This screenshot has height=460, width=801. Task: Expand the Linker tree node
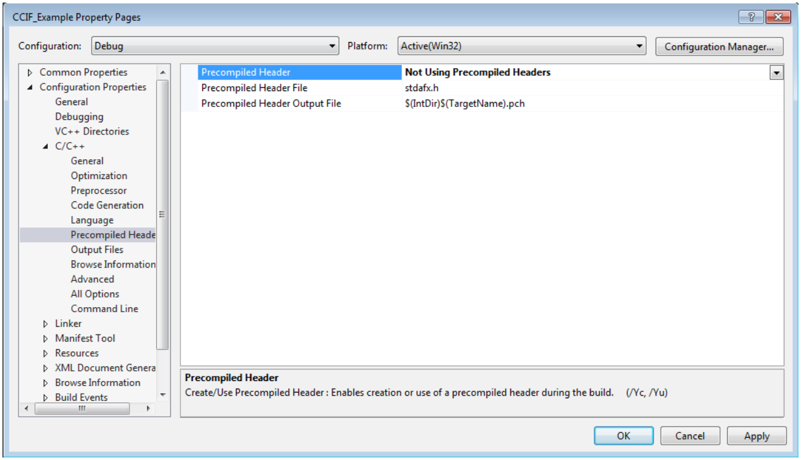[45, 324]
